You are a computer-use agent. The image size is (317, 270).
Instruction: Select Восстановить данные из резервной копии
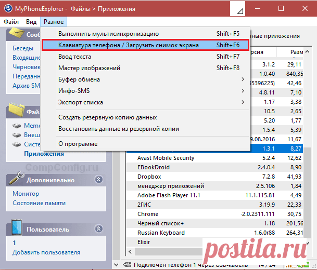coord(145,129)
